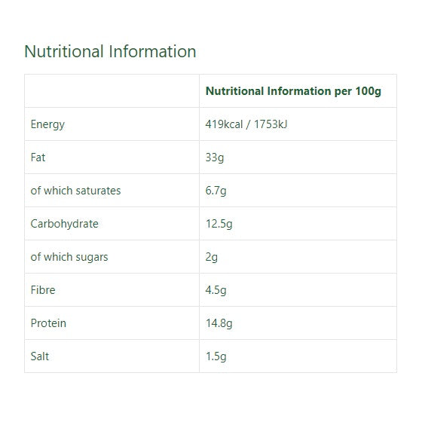The image size is (422, 422).
Task: Click the 'of which saturates' label
Action: [75, 191]
